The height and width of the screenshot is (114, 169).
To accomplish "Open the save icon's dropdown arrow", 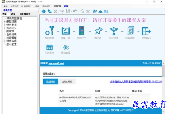I will coord(71,11).
